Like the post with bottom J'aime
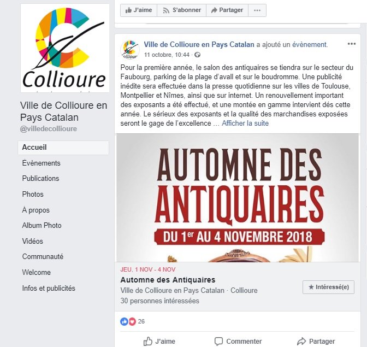This screenshot has width=367, height=347. [159, 342]
